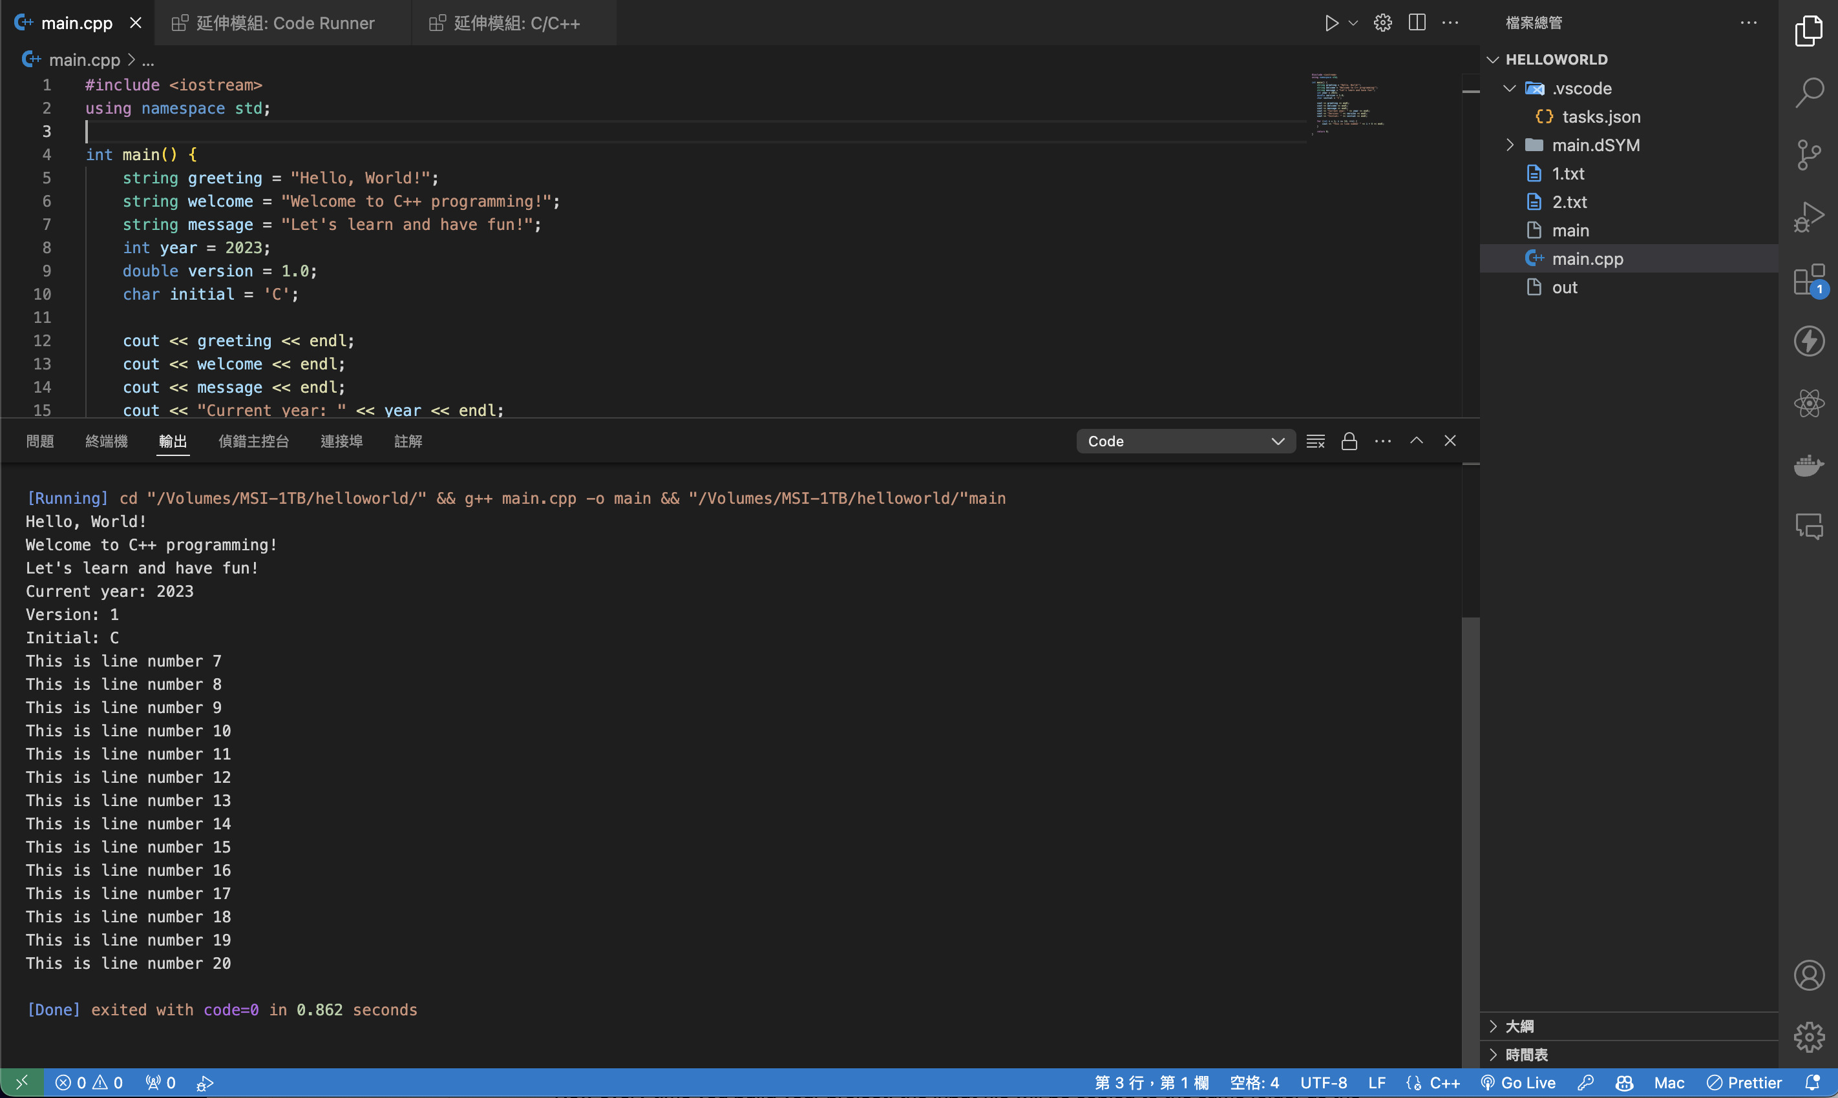The image size is (1838, 1098).
Task: Open the React atom icon view
Action: pos(1808,403)
